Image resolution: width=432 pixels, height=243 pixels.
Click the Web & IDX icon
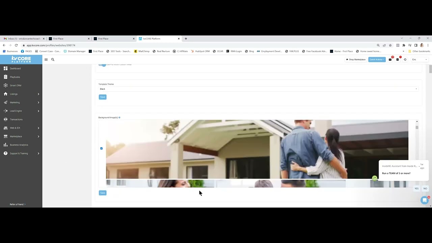point(5,128)
